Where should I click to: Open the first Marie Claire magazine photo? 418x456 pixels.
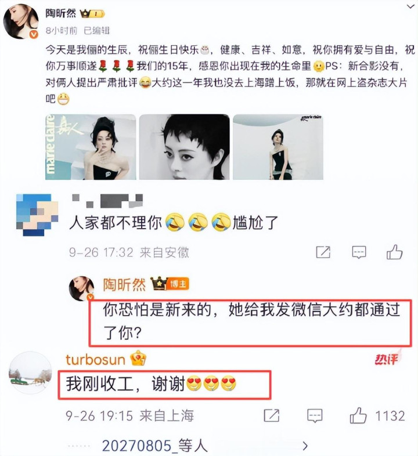(91, 147)
